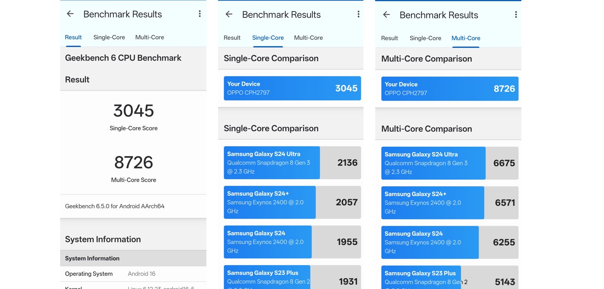Select Your Device entry showing 8726 multi-core score
The image size is (604, 289).
tap(449, 89)
